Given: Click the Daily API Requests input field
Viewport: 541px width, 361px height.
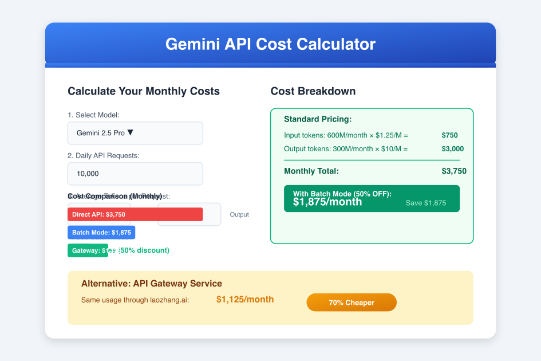Looking at the screenshot, I should coord(135,174).
